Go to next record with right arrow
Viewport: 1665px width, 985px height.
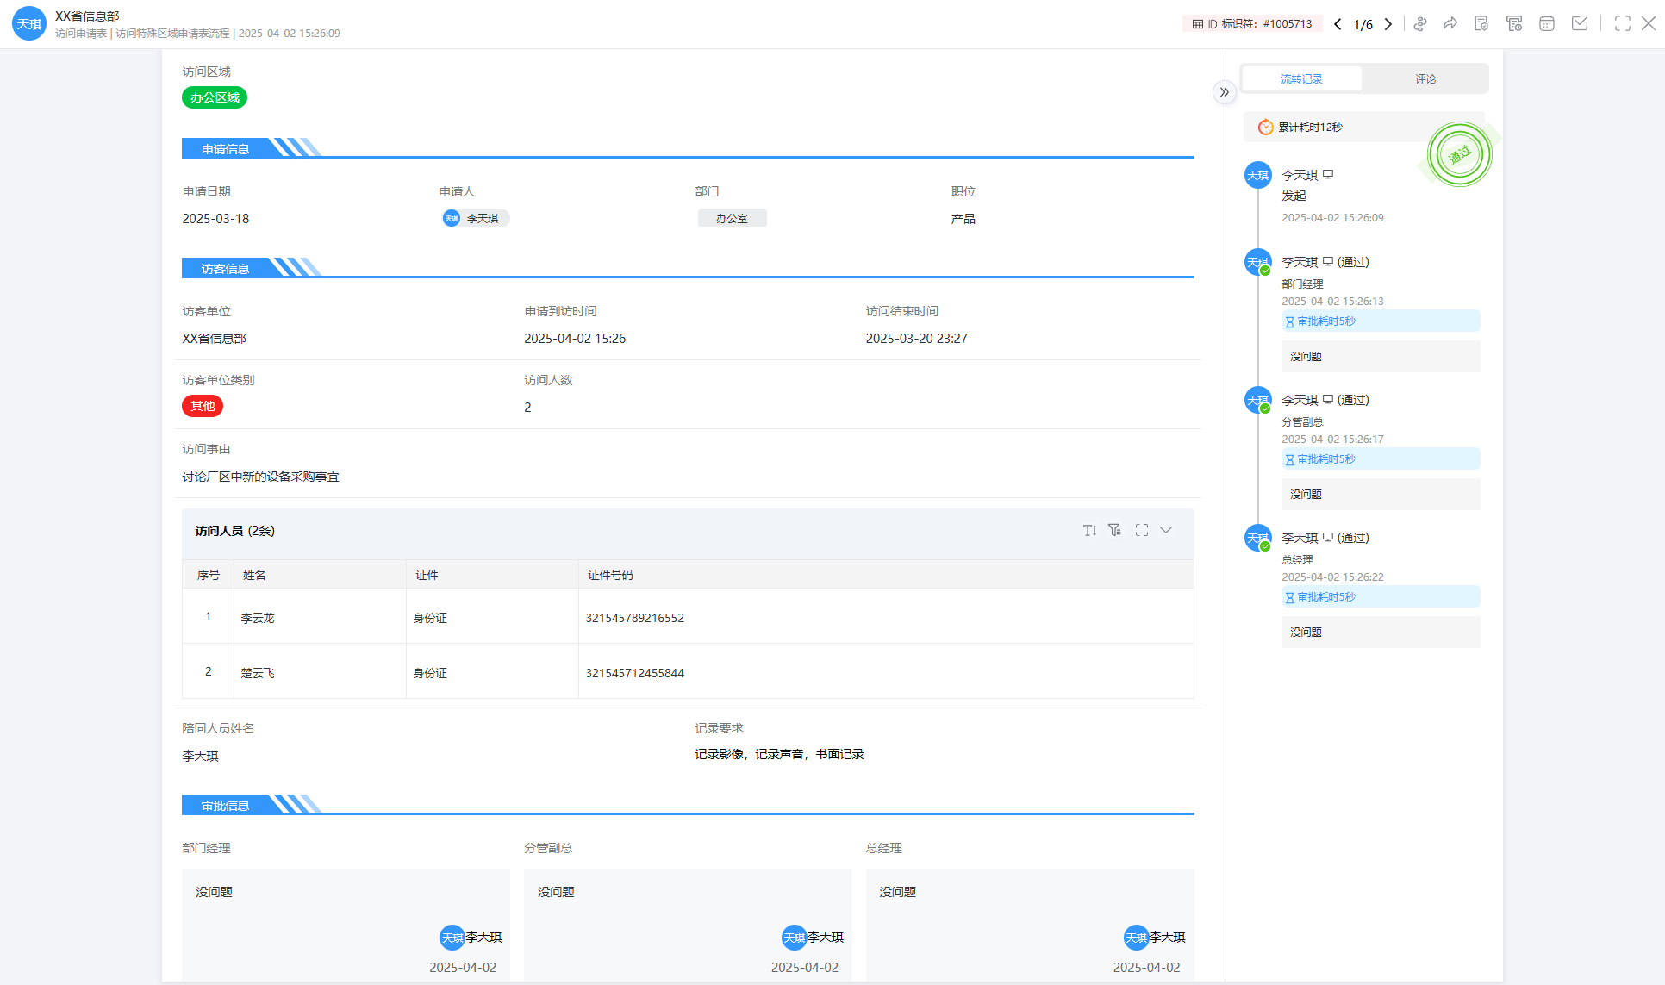point(1388,24)
